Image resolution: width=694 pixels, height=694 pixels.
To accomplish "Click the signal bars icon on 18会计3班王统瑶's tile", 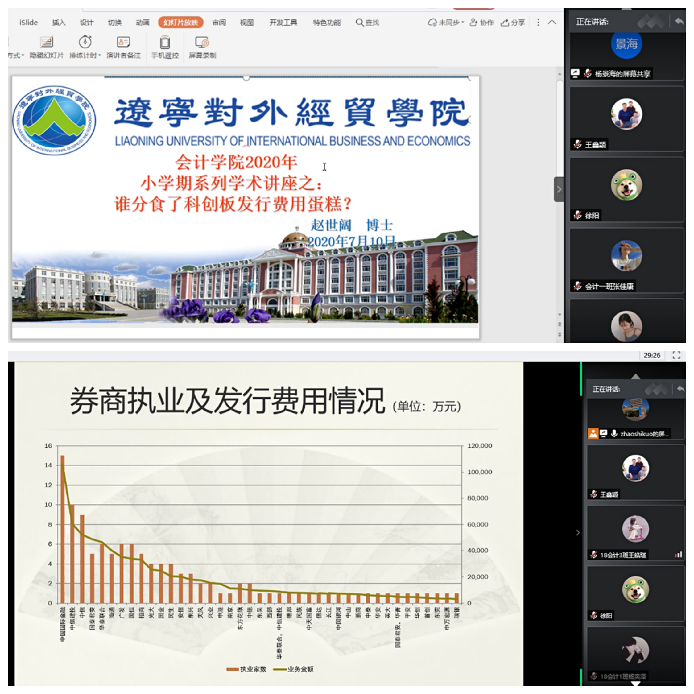I will (x=678, y=555).
